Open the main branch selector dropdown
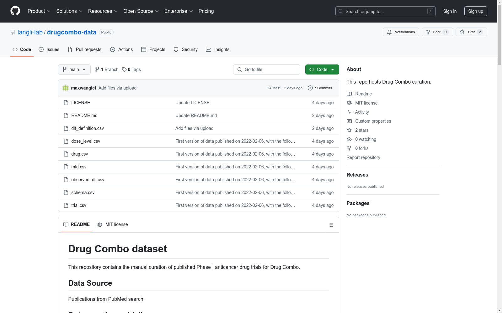Viewport: 502px width, 313px height. click(74, 69)
